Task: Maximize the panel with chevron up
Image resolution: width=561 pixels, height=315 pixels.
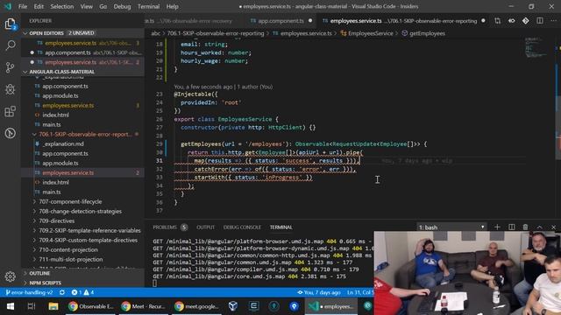Action: [540, 227]
